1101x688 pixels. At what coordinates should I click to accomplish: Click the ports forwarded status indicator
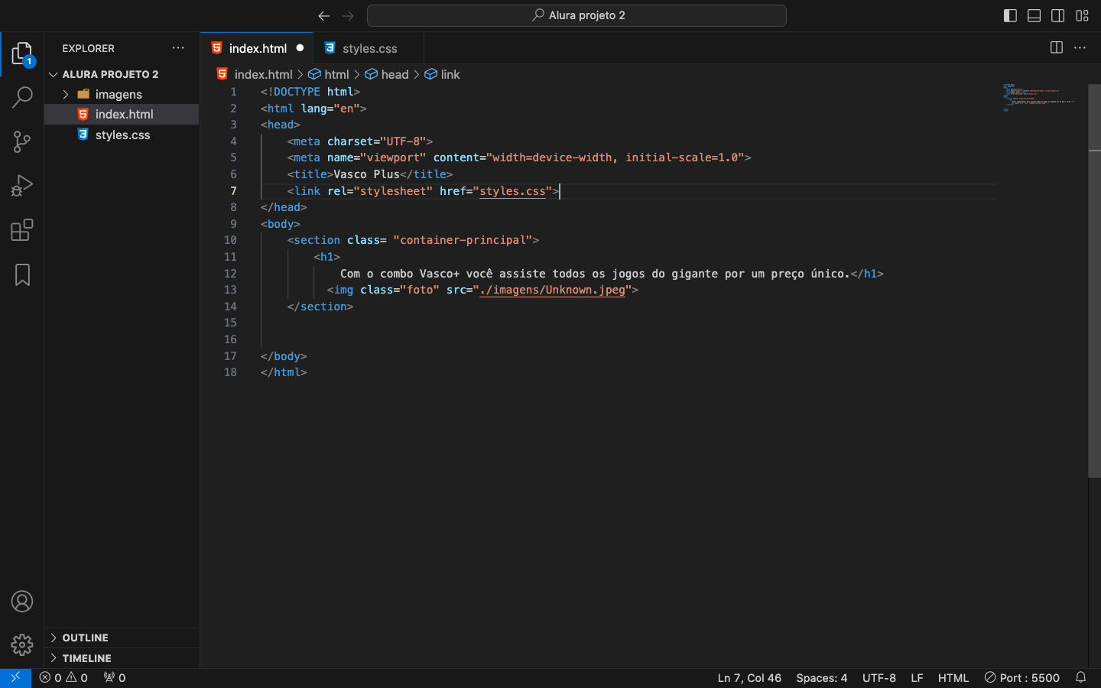[x=115, y=678]
